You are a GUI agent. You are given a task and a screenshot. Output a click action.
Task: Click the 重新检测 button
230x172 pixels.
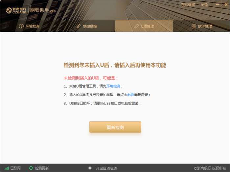point(115,127)
